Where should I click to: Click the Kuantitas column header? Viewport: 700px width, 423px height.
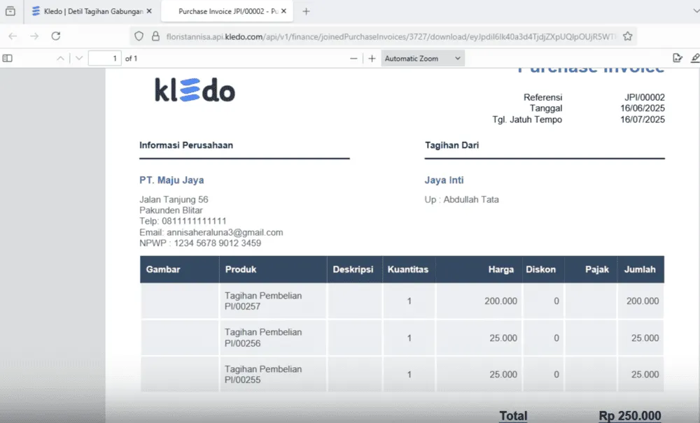tap(407, 269)
